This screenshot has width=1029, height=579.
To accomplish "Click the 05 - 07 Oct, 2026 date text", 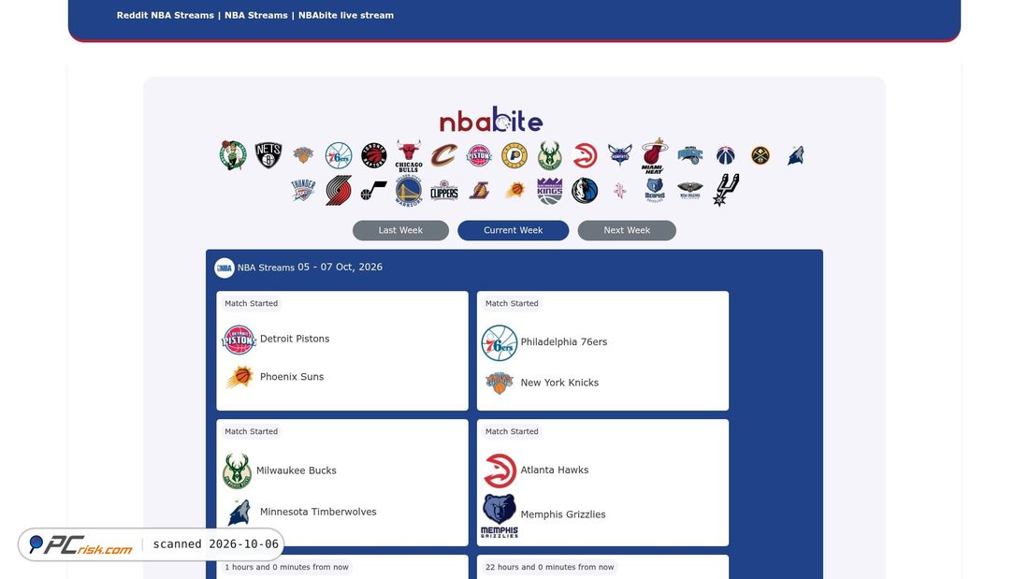I will (x=340, y=268).
